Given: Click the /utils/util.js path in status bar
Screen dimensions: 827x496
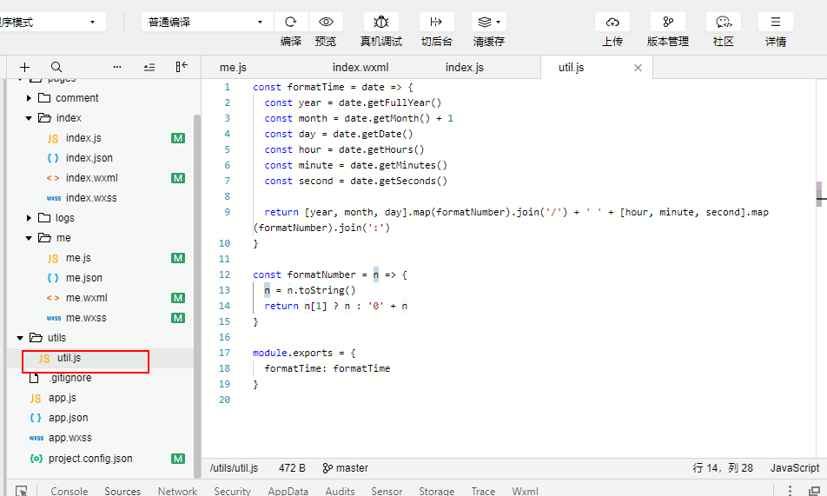Looking at the screenshot, I should (x=234, y=468).
